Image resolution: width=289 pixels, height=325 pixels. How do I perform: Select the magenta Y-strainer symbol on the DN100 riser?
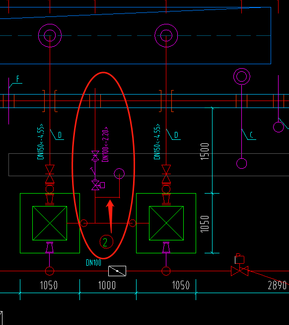click(93, 171)
